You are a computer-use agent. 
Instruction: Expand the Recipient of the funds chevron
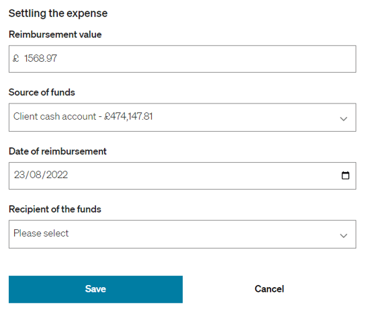[343, 236]
